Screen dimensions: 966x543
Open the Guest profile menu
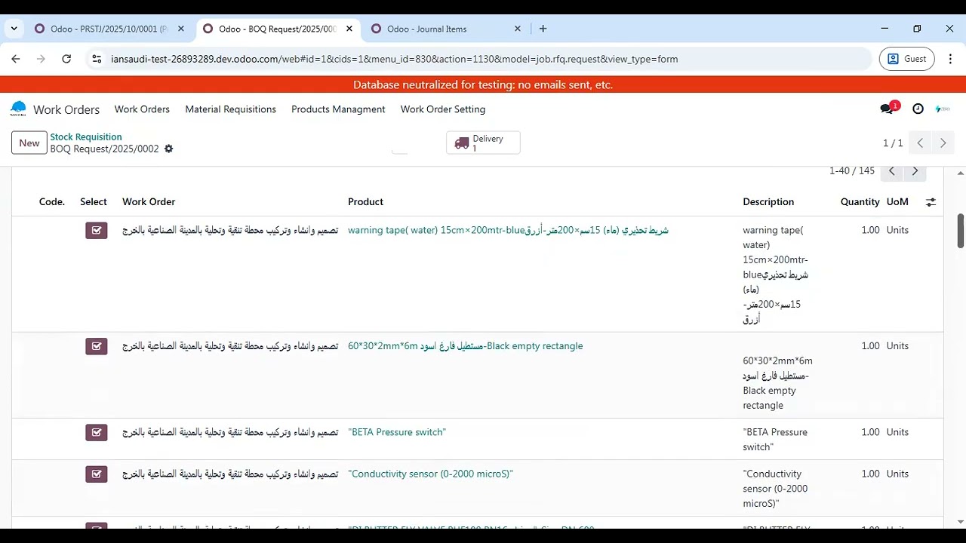pyautogui.click(x=907, y=59)
